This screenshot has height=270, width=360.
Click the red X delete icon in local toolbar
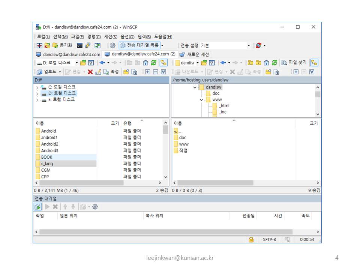90,72
